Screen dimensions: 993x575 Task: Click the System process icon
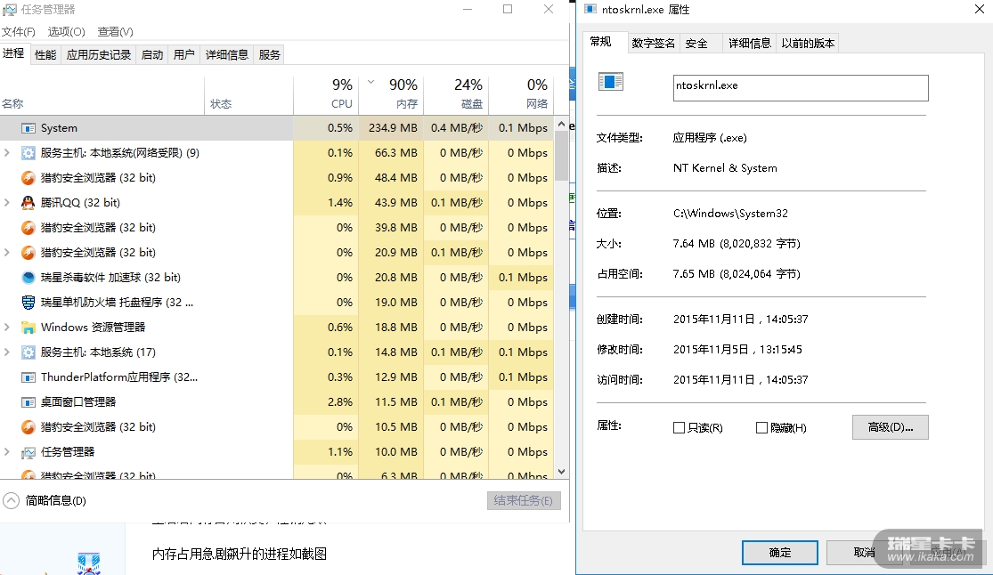tap(28, 128)
